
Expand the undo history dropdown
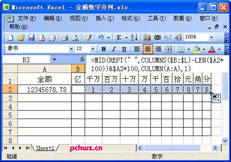coord(108,38)
